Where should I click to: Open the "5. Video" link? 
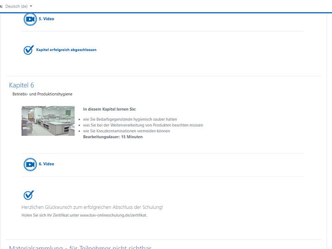(x=46, y=19)
